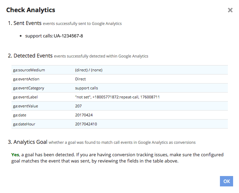Select the dateHour value 2017042410

coord(86,124)
